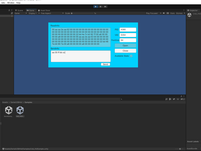Click the SendInfo text area
201x151 pixels.
pyautogui.click(x=81, y=56)
